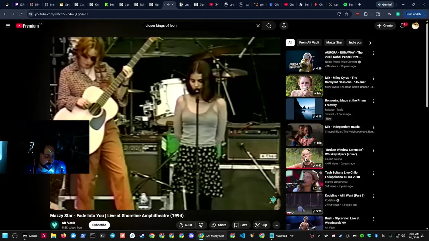This screenshot has height=241, width=429.
Task: Open the YouTube hamburger guide menu
Action: [8, 25]
